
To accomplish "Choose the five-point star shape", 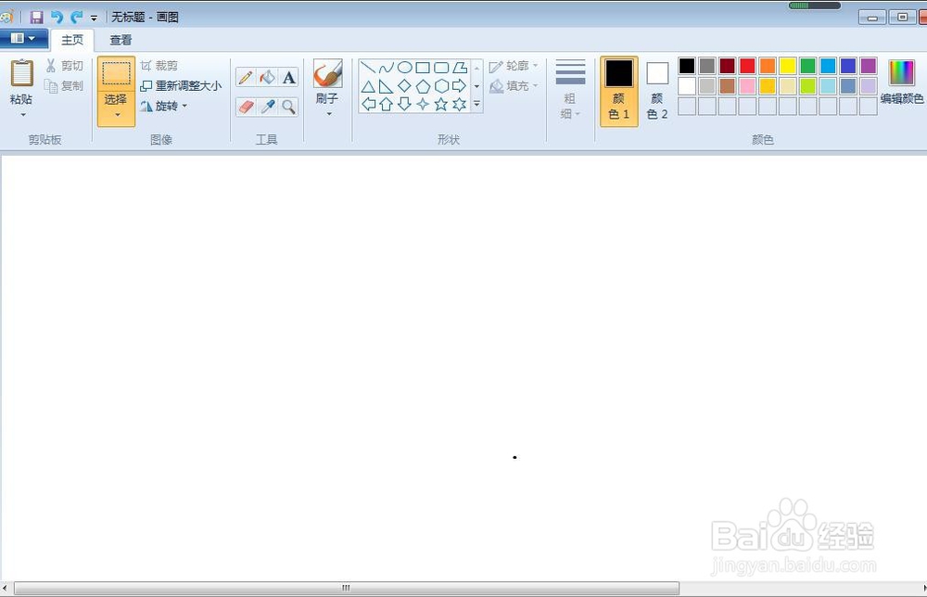I will click(x=441, y=105).
